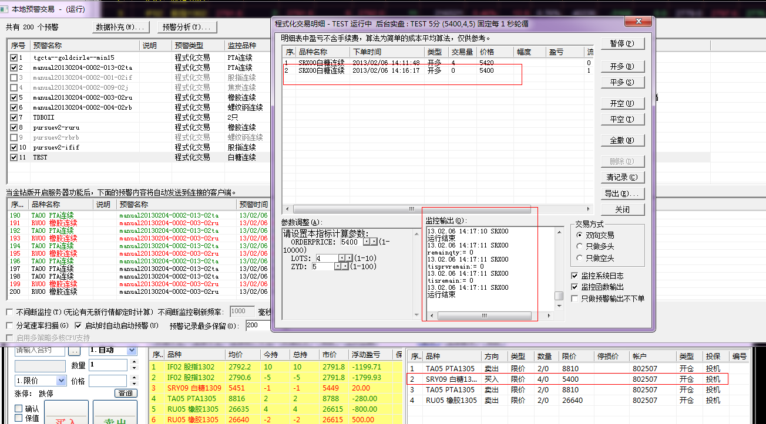Click the 全撤(N) button

[x=622, y=140]
